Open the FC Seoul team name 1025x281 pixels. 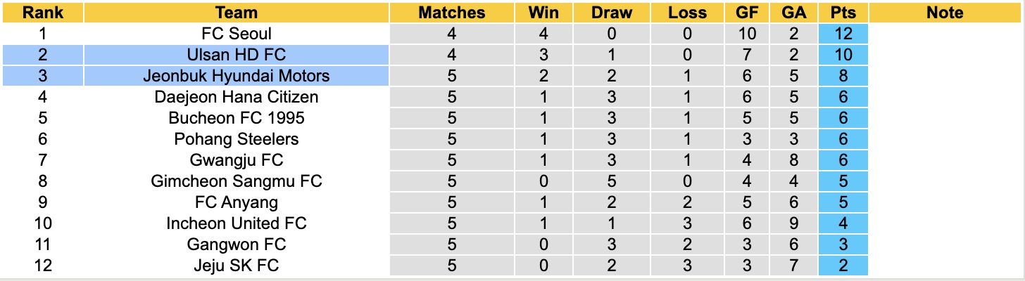(237, 34)
